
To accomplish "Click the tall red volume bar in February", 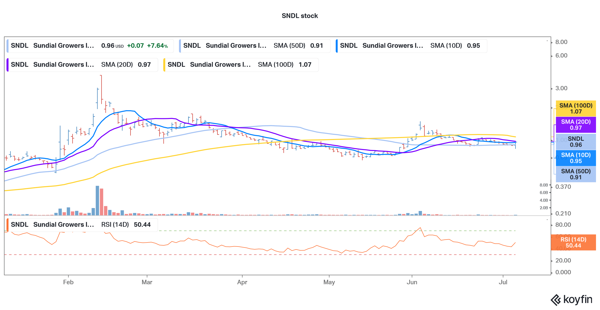I will (101, 202).
